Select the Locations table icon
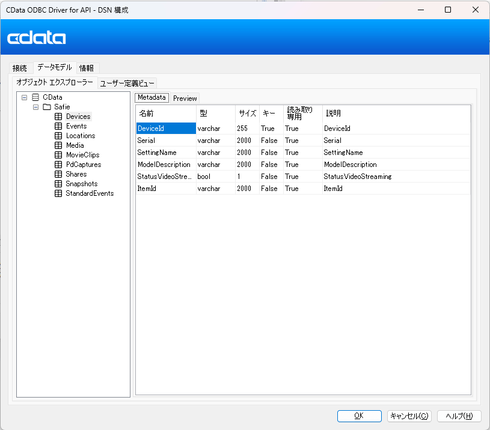The width and height of the screenshot is (490, 430). pyautogui.click(x=58, y=136)
